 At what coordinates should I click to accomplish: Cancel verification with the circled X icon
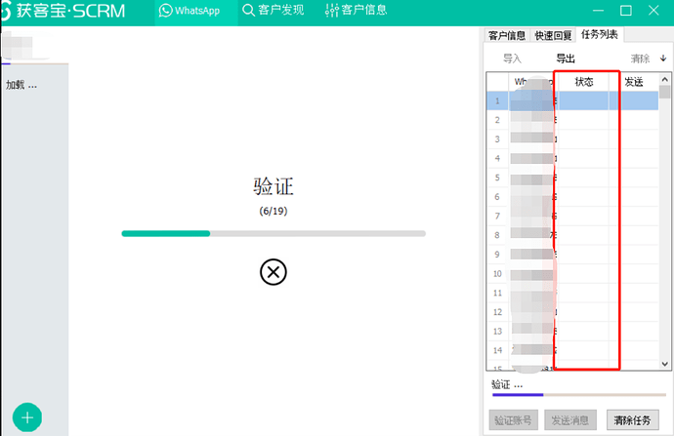click(x=274, y=272)
